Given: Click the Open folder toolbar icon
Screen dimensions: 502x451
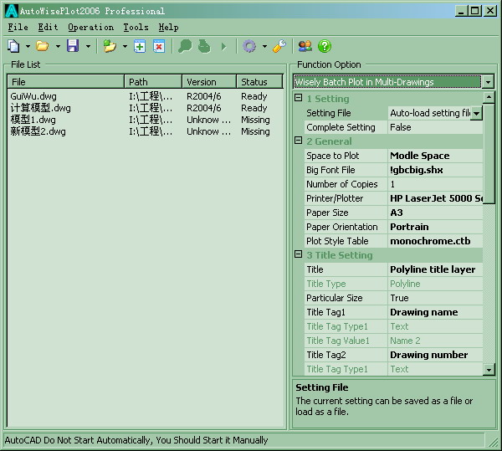Looking at the screenshot, I should 43,46.
